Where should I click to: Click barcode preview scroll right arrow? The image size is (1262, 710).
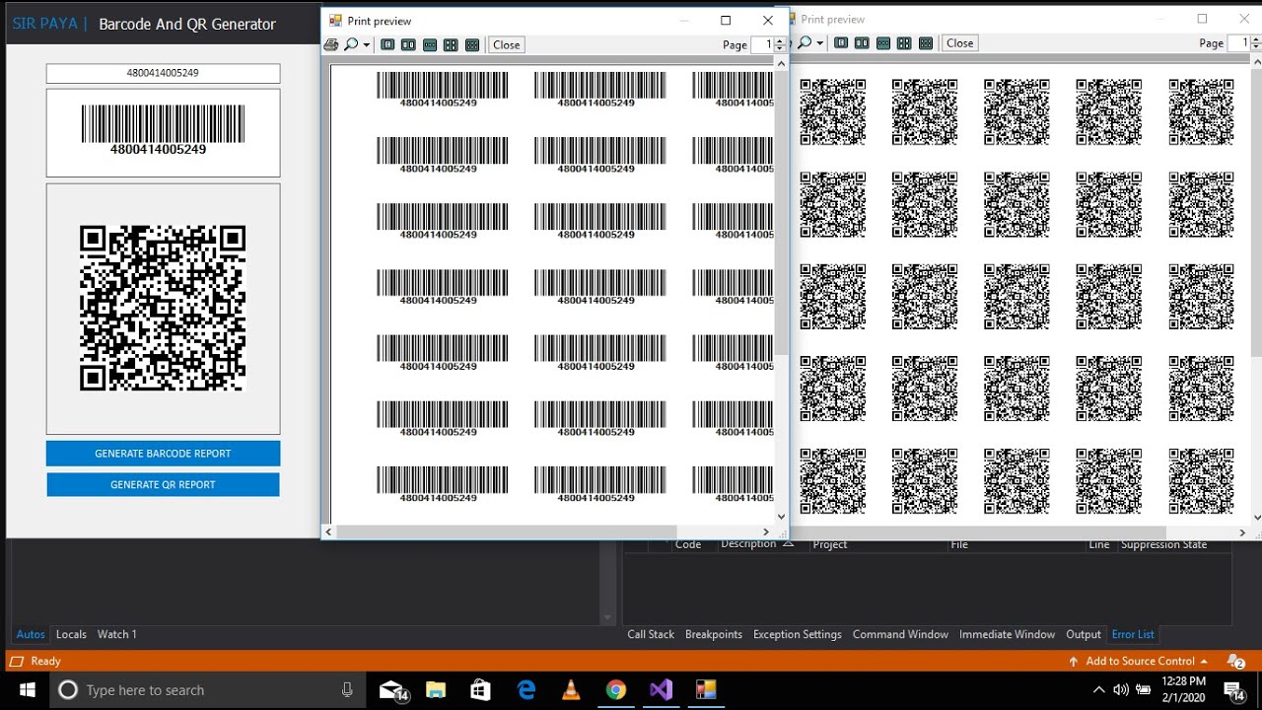pos(766,532)
